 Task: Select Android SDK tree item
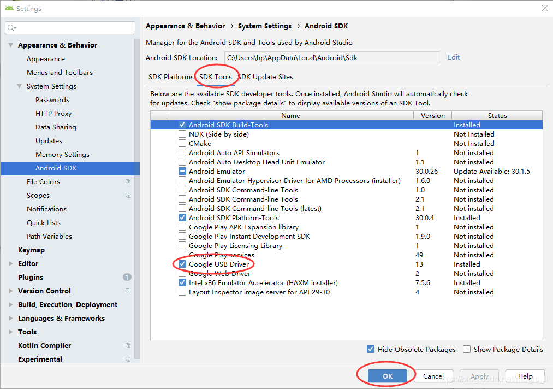(x=70, y=168)
